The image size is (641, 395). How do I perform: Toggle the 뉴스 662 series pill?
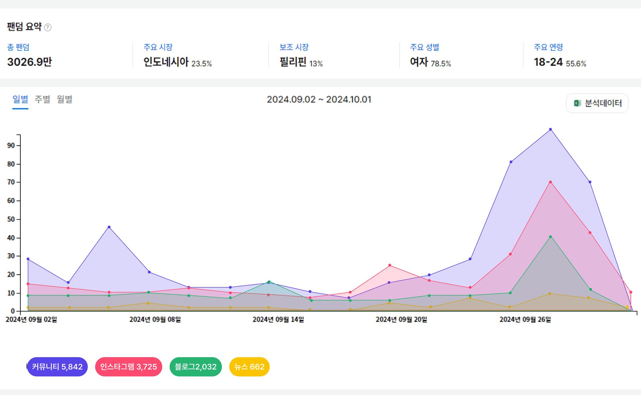pyautogui.click(x=249, y=367)
